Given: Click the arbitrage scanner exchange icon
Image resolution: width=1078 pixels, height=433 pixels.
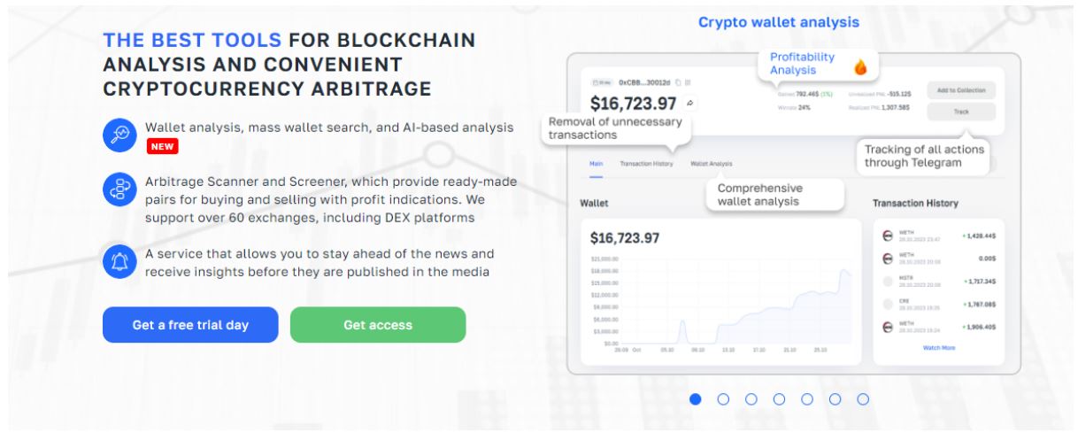Looking at the screenshot, I should (x=118, y=191).
